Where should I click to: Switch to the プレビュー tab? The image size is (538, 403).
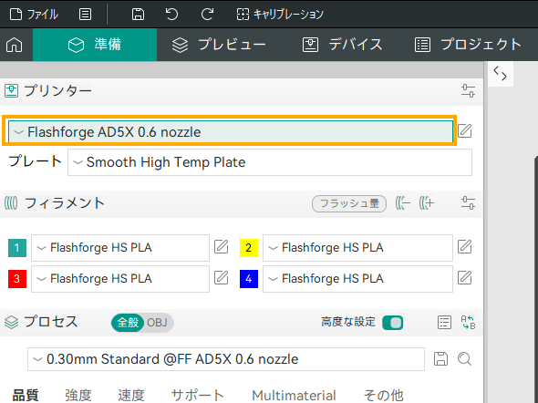pyautogui.click(x=219, y=45)
